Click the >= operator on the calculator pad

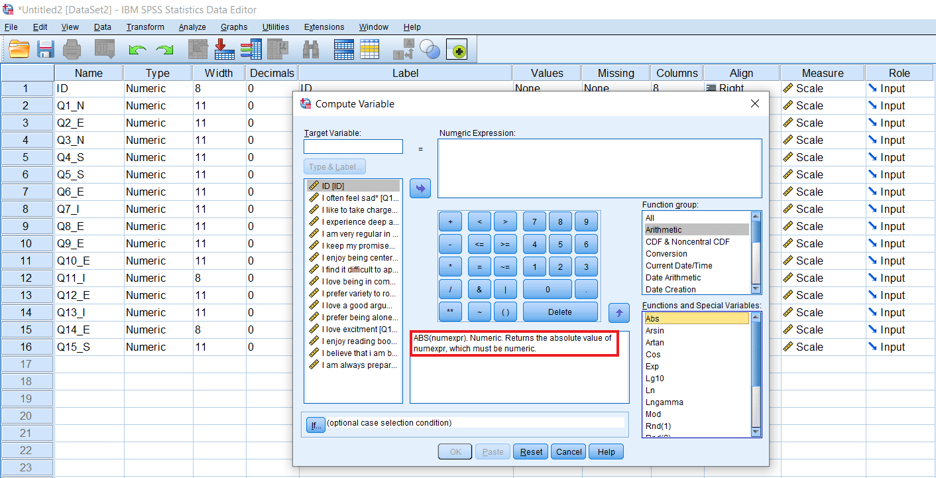click(505, 245)
